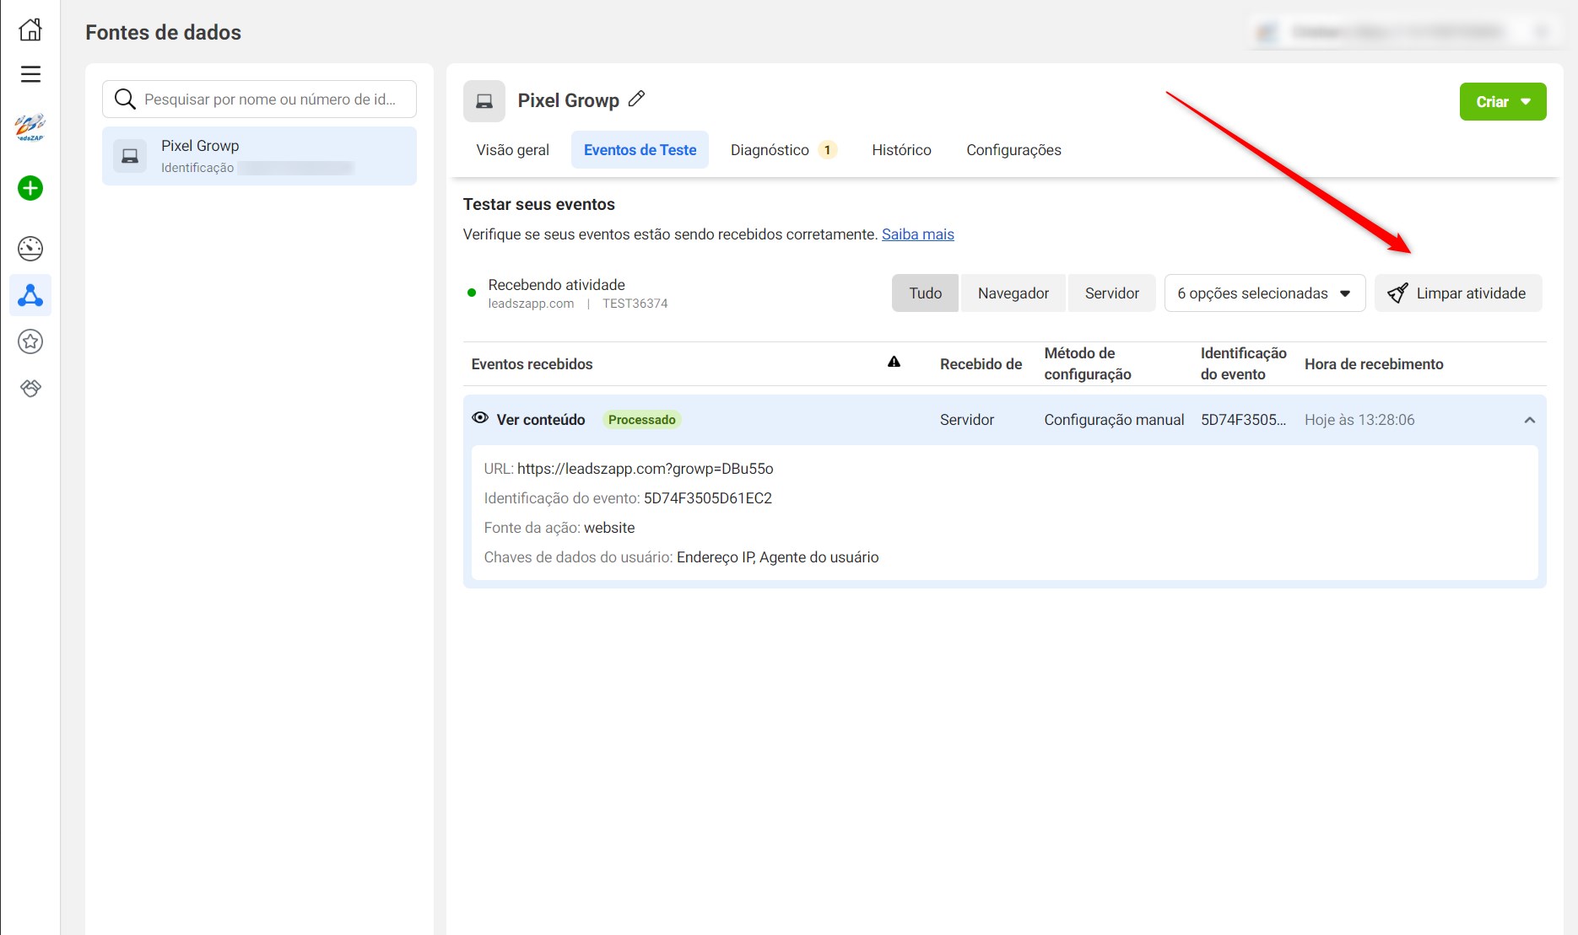
Task: Click the warning triangle column icon
Action: [x=894, y=363]
